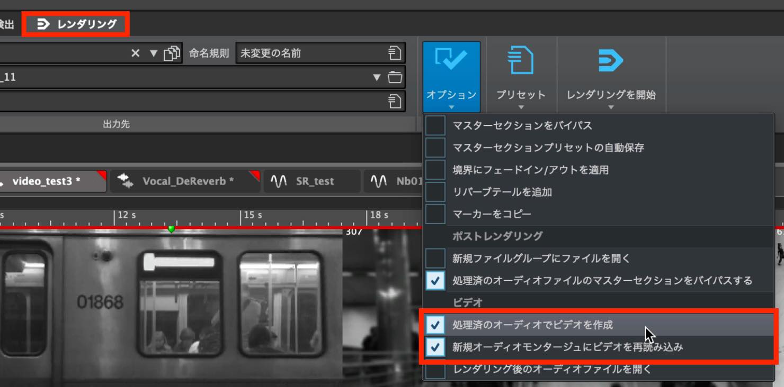Viewport: 784px width, 387px height.
Task: Expand the arrow under レンダリングを開始
Action: point(611,107)
